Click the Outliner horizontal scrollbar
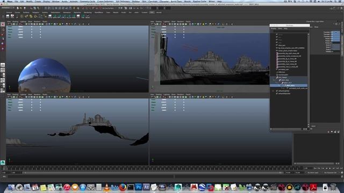The image size is (344, 193). (x=287, y=129)
